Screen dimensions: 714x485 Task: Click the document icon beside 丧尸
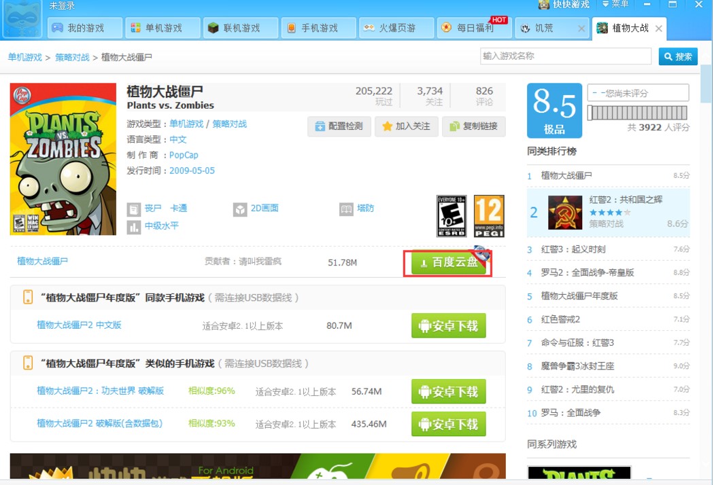pyautogui.click(x=133, y=209)
